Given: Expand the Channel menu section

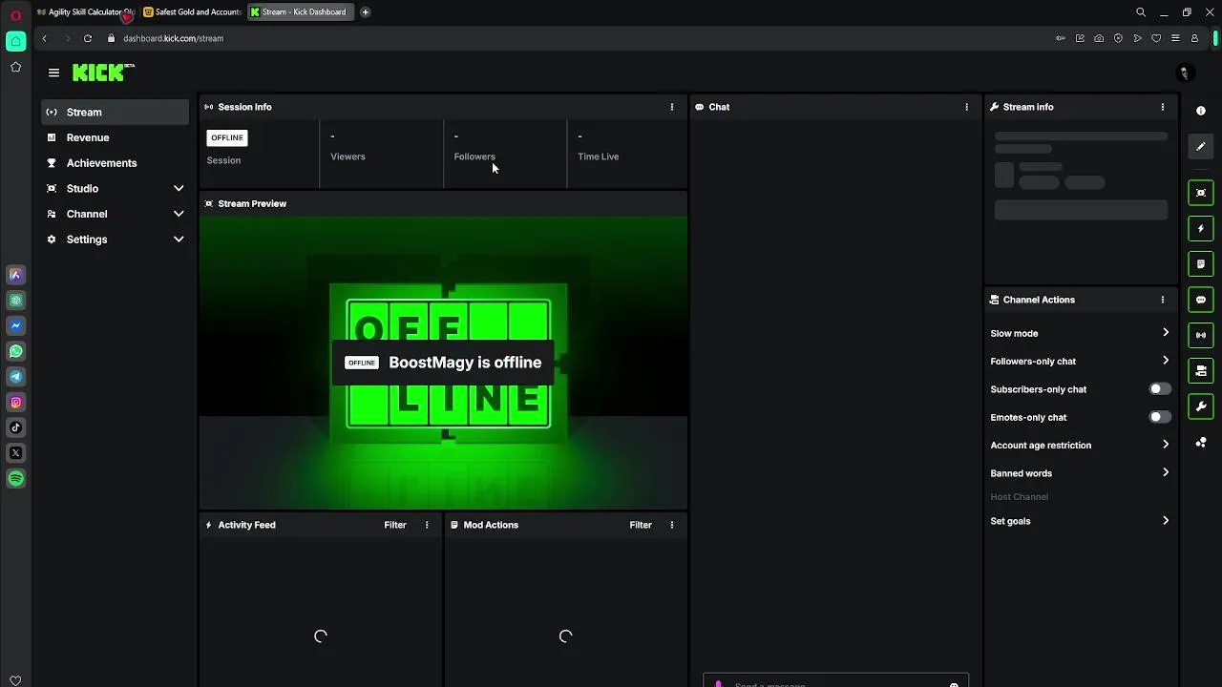Looking at the screenshot, I should (116, 214).
